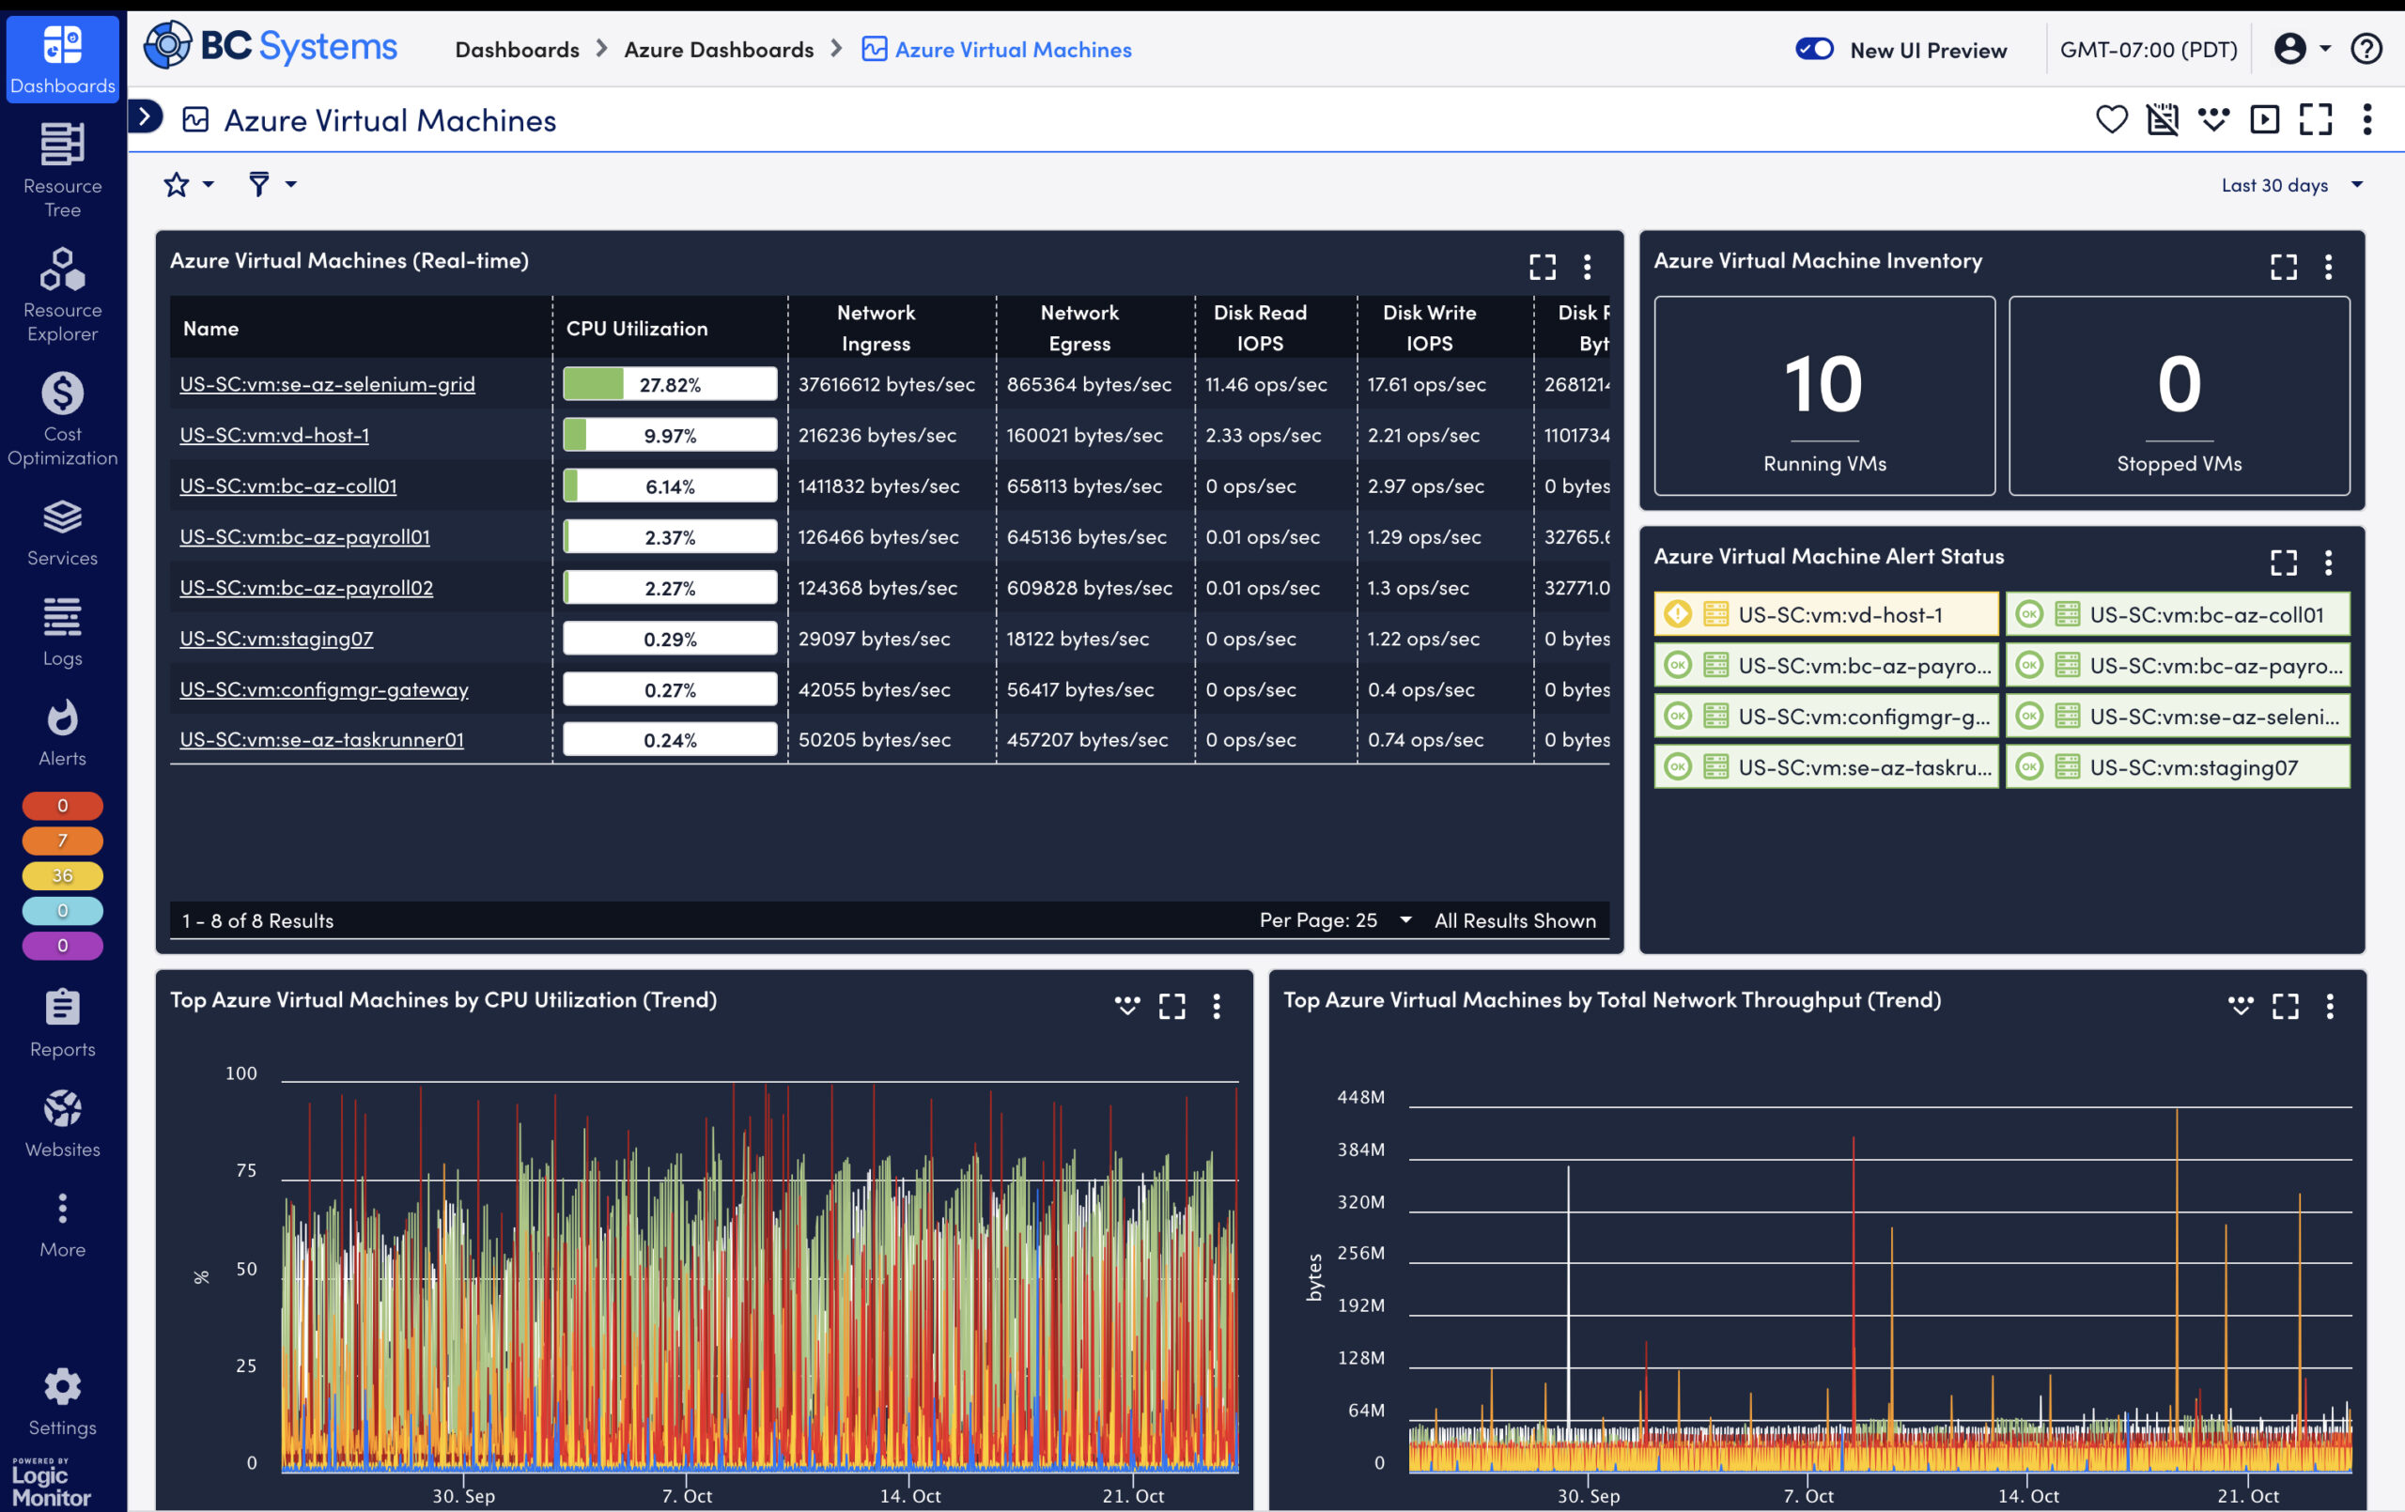Open the Last 30 days time range

(2292, 185)
